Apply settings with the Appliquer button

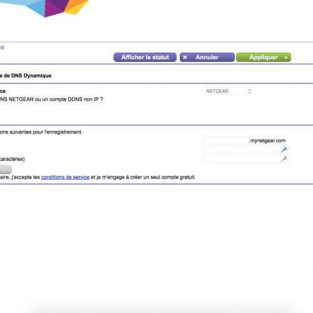click(x=264, y=57)
